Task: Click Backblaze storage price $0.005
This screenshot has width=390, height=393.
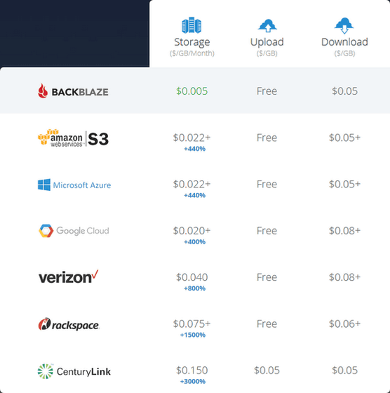Action: (x=192, y=91)
